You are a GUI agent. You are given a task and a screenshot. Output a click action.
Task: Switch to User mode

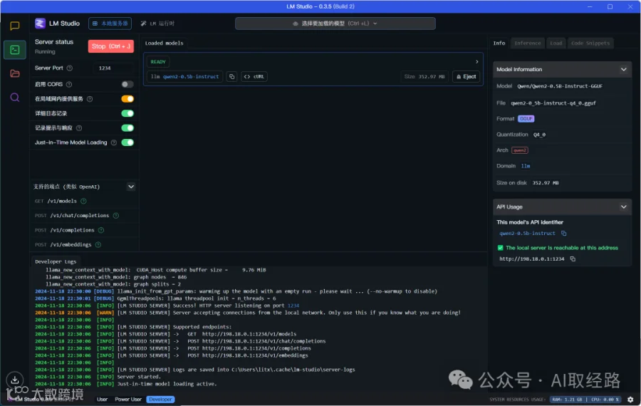point(102,400)
